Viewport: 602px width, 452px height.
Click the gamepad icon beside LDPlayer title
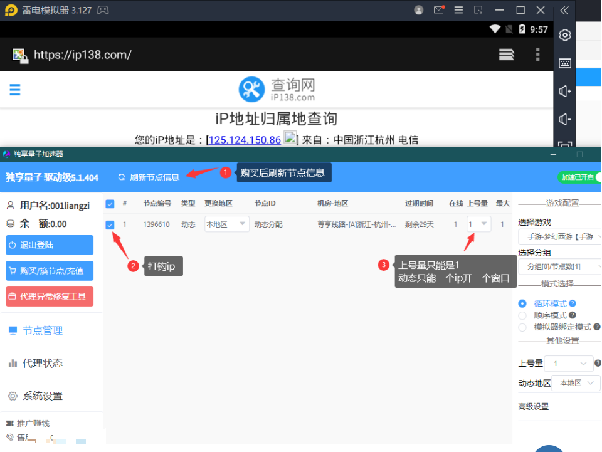point(103,10)
